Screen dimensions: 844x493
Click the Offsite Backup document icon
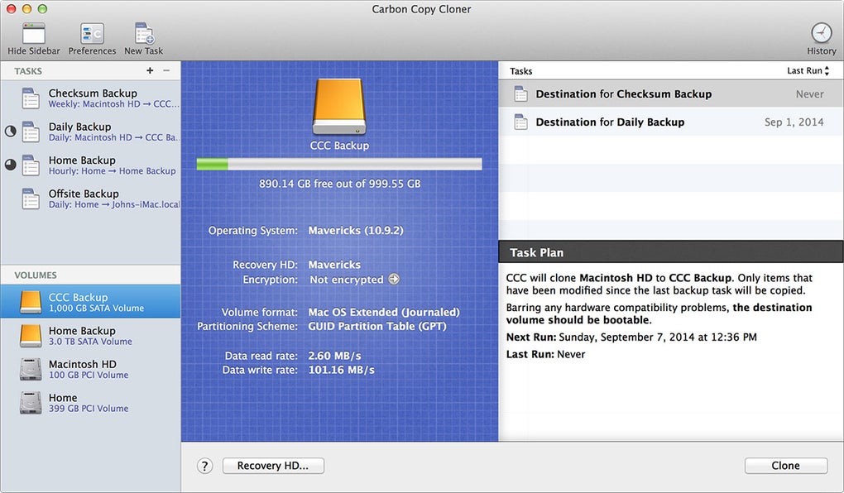point(31,199)
